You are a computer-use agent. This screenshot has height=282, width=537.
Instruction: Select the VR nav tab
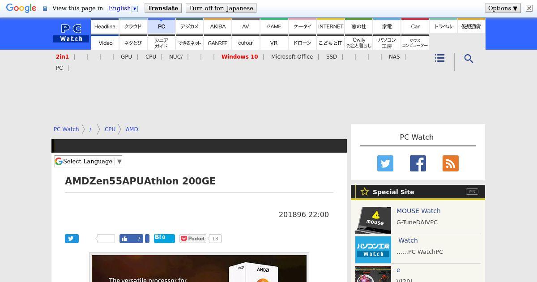(x=274, y=43)
